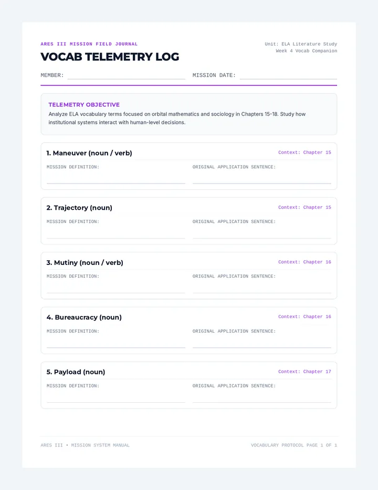Click Bureaucracy original application sentence line
Viewport: 378px width, 490px height.
coord(262,342)
